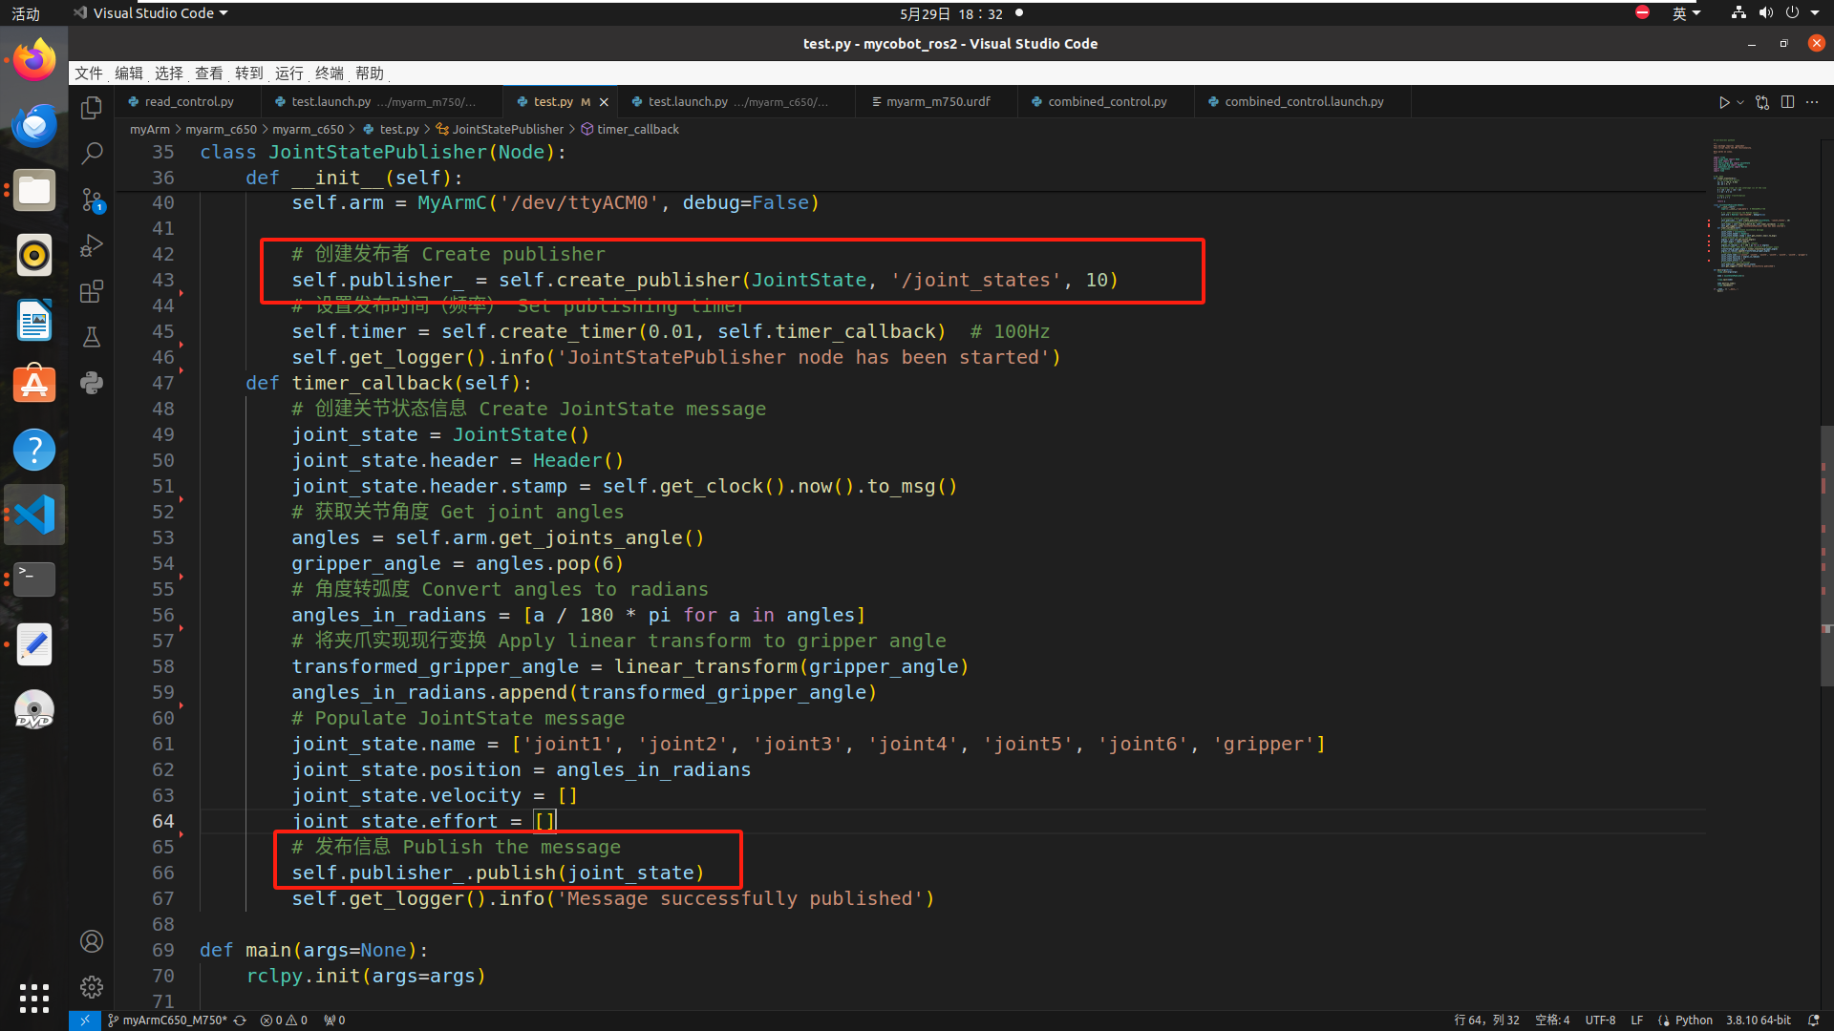Select Python language mode in status bar

tap(1694, 1020)
